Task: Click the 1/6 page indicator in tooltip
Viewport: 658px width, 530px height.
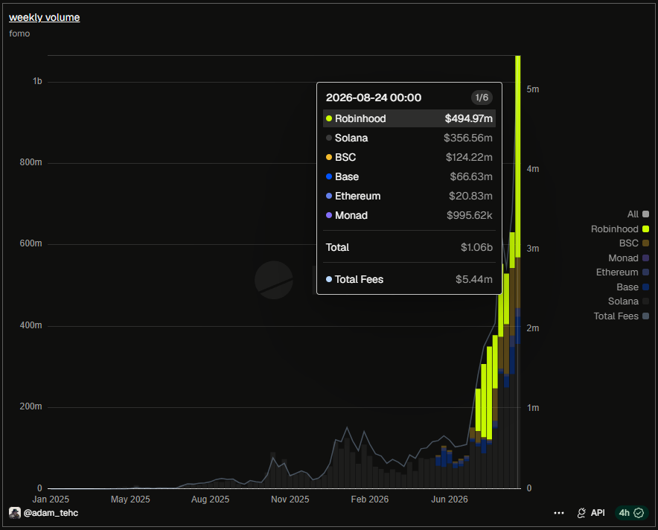Action: [482, 98]
